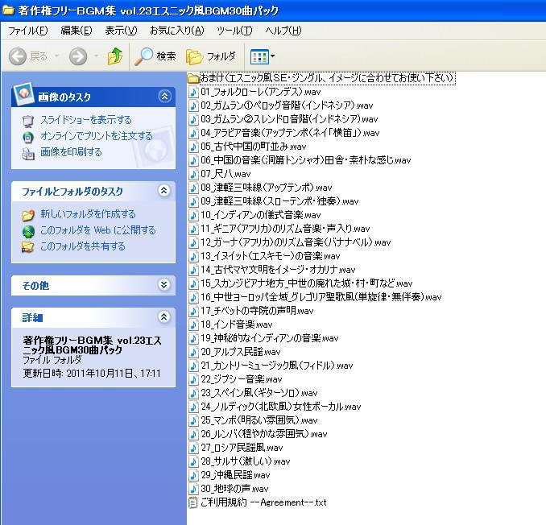Expand the その他 panel
The height and width of the screenshot is (525, 546).
[x=164, y=285]
